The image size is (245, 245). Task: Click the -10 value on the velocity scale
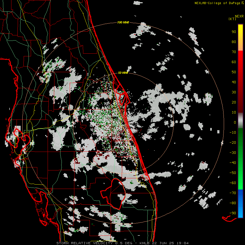pos(233,133)
